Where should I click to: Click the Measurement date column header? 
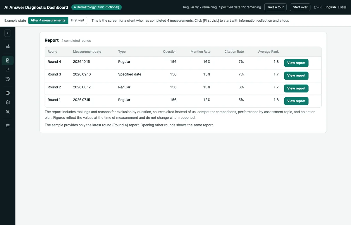(x=87, y=51)
